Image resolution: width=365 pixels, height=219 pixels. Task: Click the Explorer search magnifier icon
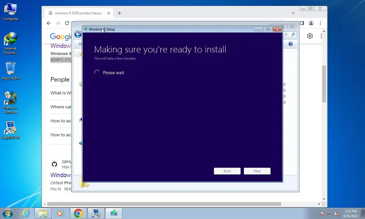point(293,34)
